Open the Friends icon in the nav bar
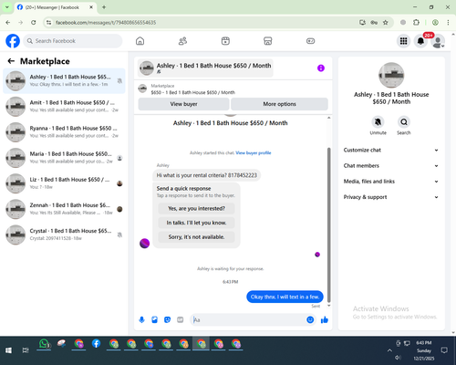Viewport: 456px width, 365px height. click(182, 41)
